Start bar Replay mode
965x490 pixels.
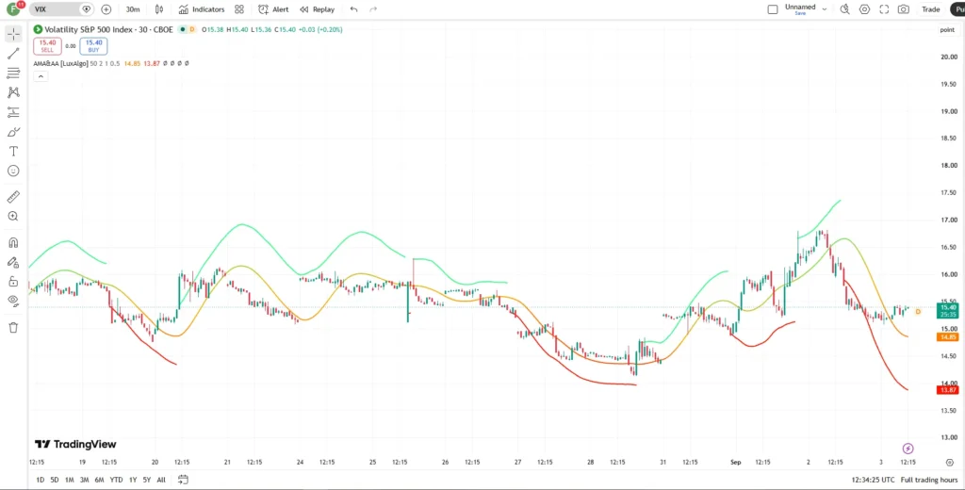(x=318, y=9)
